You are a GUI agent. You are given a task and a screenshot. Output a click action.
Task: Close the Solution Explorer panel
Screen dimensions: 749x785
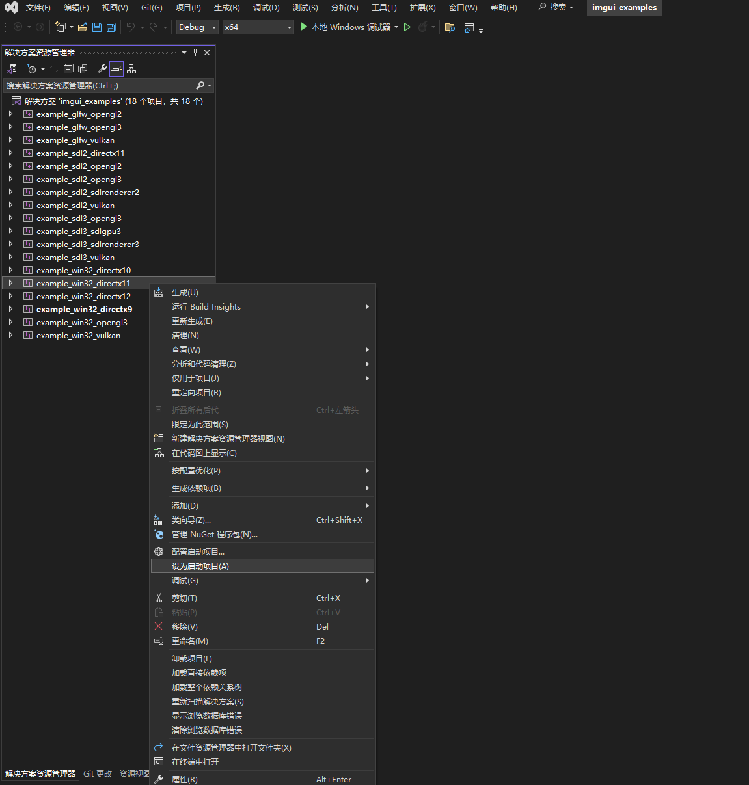[207, 53]
